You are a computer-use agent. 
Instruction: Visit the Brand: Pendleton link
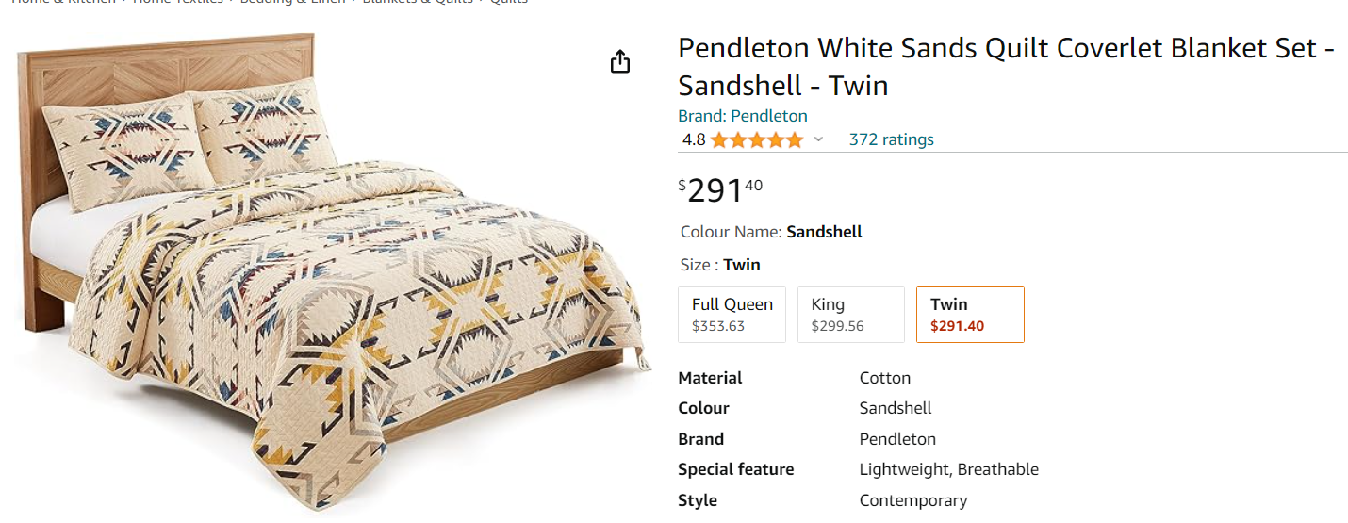click(x=742, y=116)
